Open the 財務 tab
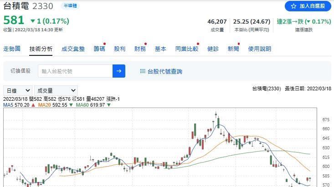Image resolution: width=334 pixels, height=187 pixels. [140, 49]
